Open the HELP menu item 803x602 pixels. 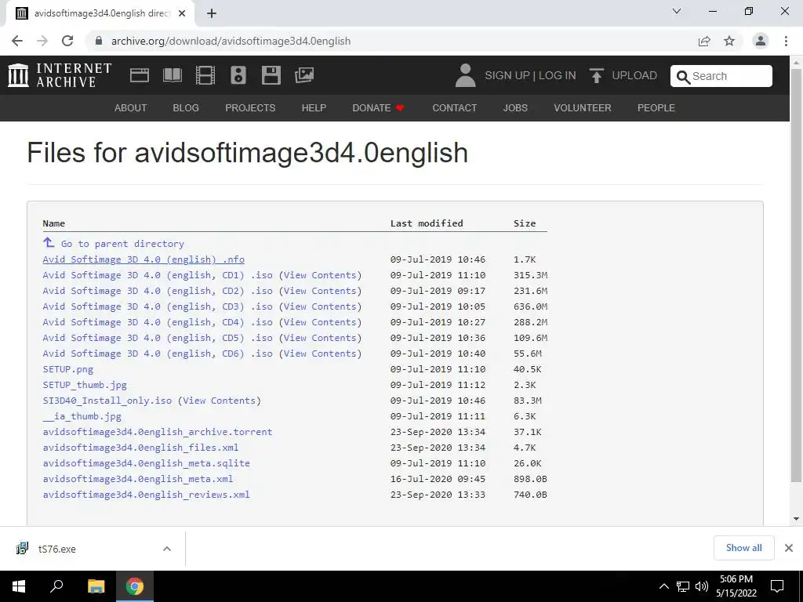click(x=314, y=108)
